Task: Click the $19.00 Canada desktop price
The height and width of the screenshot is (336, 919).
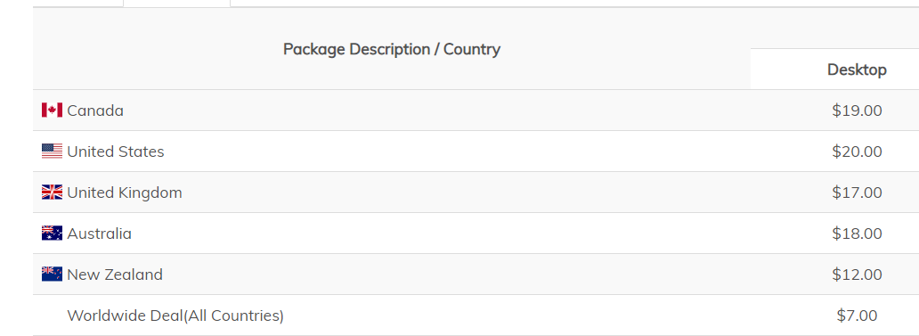Action: click(x=857, y=111)
